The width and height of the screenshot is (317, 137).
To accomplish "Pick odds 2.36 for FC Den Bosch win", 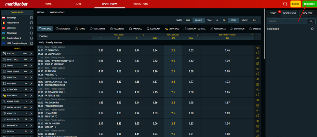I will click(x=101, y=50).
